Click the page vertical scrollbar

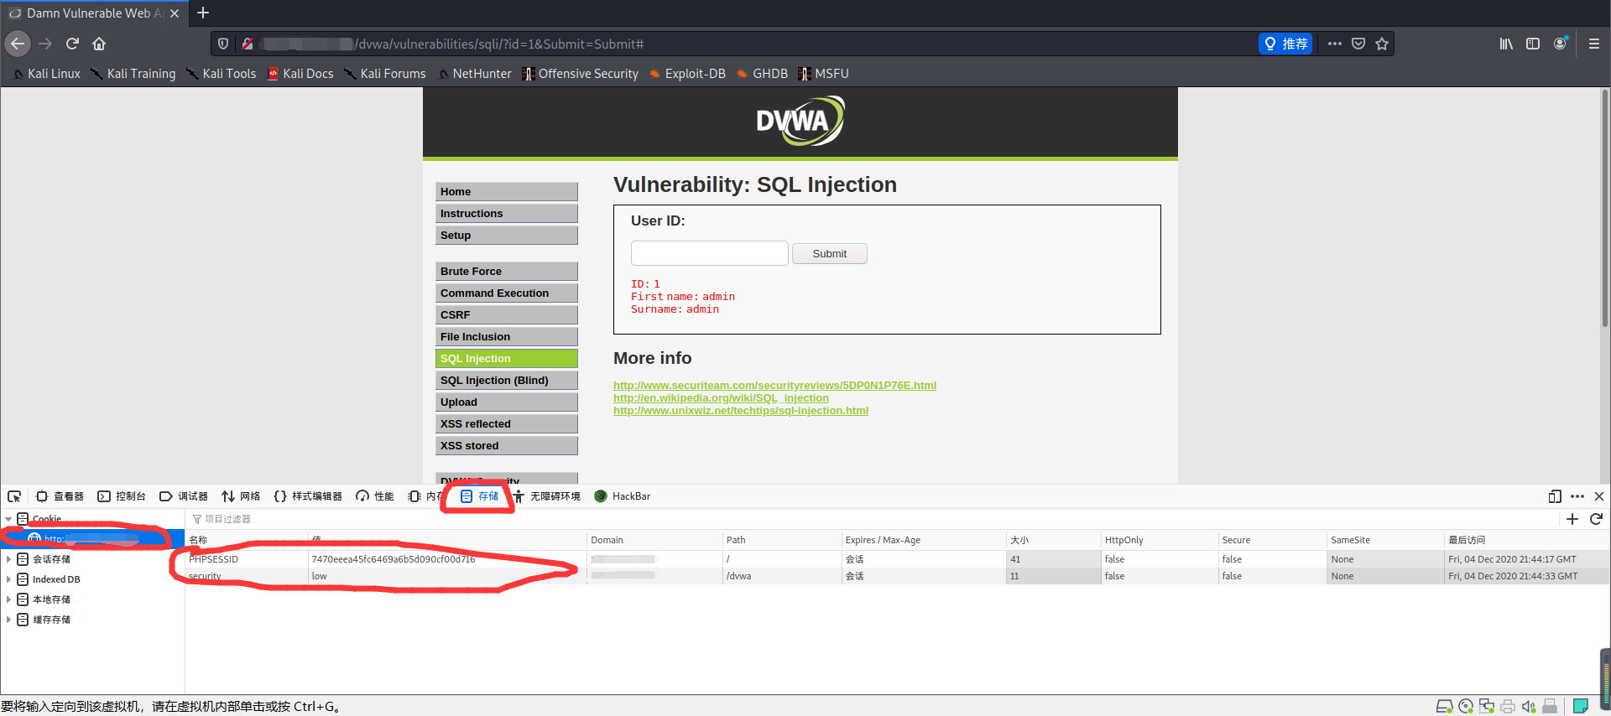point(1604,210)
